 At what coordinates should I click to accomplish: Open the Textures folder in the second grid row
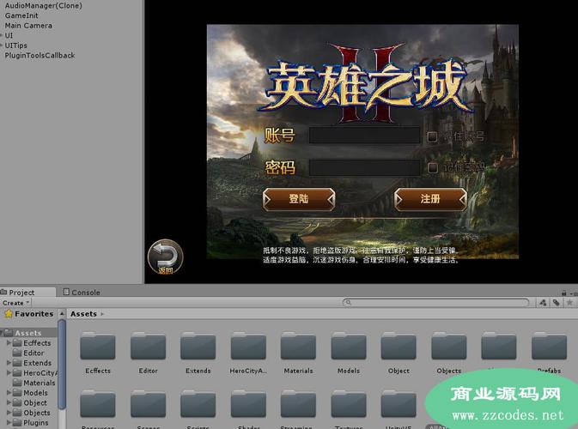coord(349,404)
